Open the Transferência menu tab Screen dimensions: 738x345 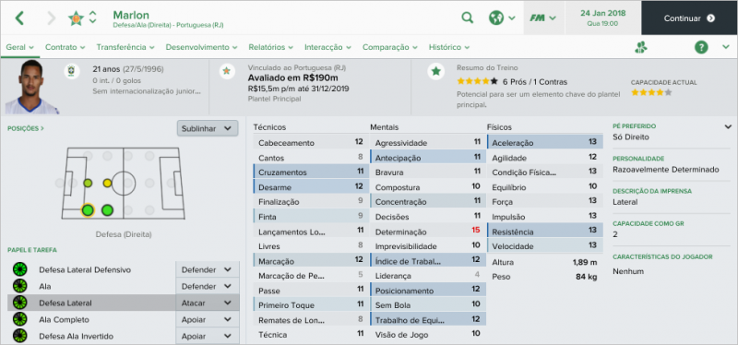point(125,47)
